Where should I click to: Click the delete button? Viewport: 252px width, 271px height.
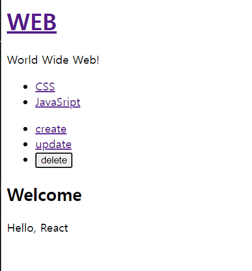[x=54, y=161]
